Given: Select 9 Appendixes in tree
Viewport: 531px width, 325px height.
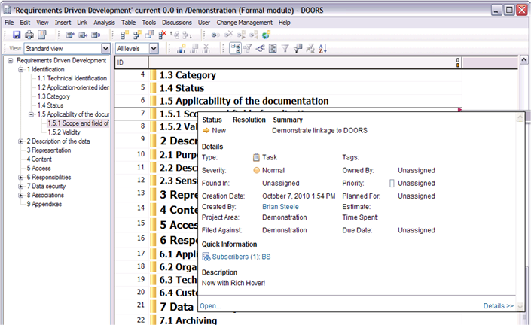Looking at the screenshot, I should (44, 205).
